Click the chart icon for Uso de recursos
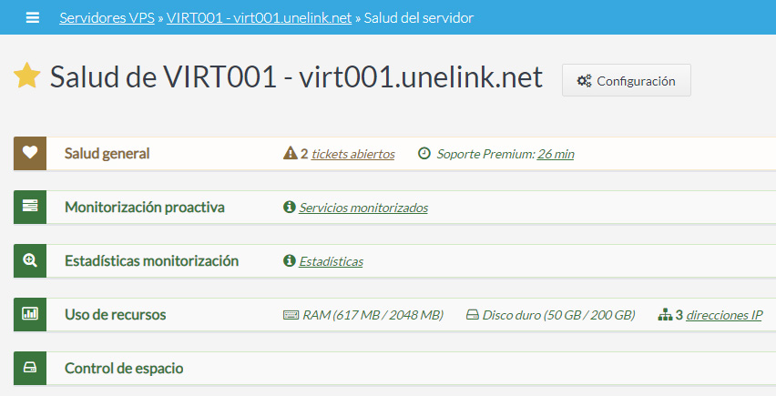The height and width of the screenshot is (396, 776). pyautogui.click(x=30, y=315)
